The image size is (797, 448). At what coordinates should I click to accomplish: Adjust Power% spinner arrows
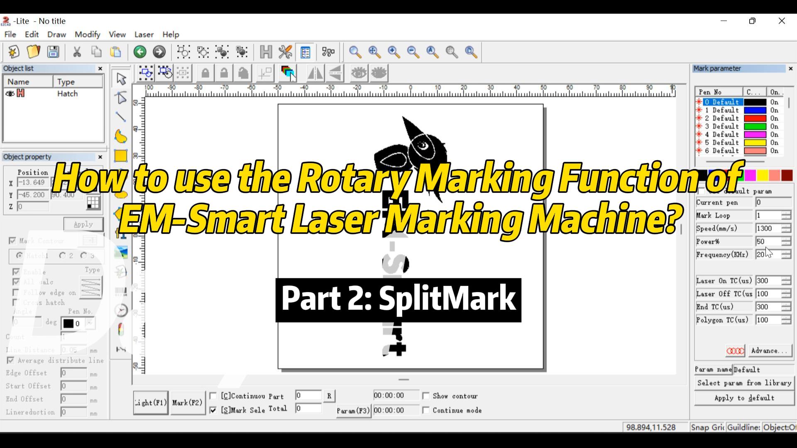coord(786,241)
